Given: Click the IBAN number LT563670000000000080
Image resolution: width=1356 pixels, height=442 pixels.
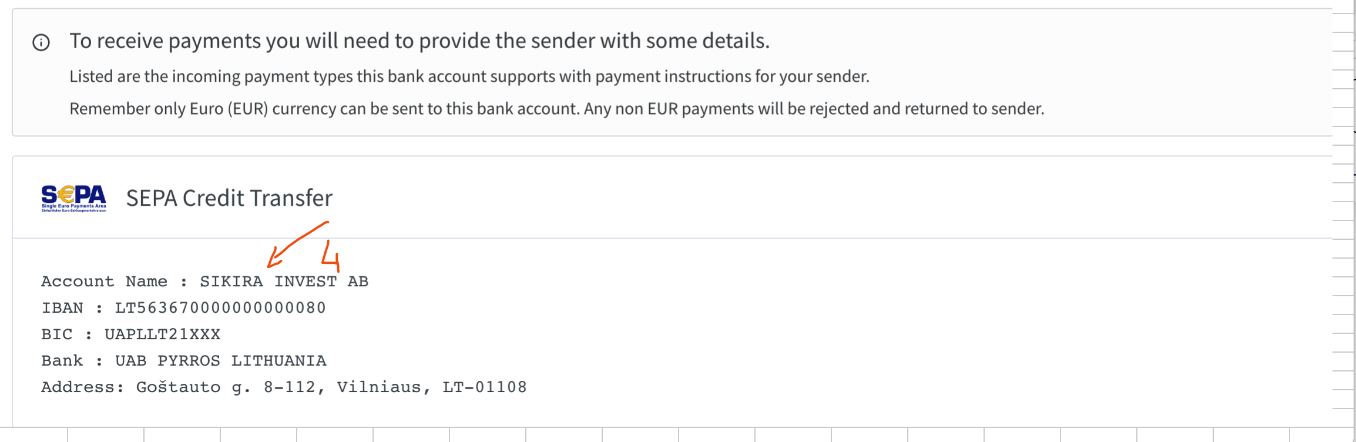Looking at the screenshot, I should 220,308.
